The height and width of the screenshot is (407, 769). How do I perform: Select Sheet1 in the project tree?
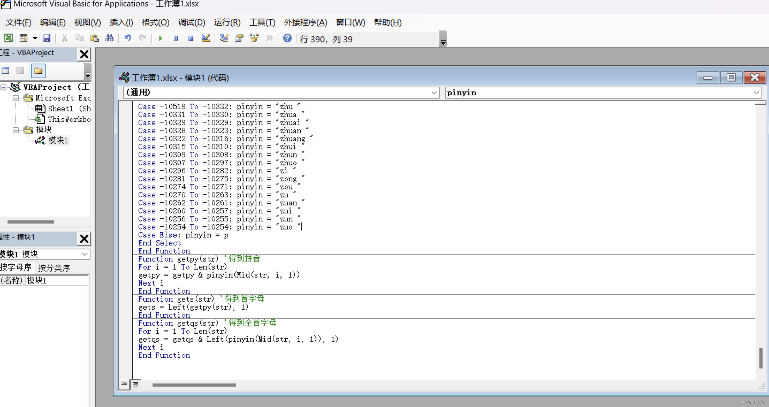click(x=60, y=109)
